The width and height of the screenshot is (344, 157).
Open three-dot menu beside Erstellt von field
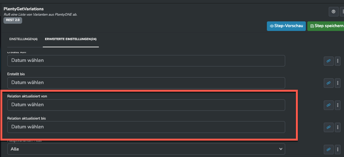(338, 61)
